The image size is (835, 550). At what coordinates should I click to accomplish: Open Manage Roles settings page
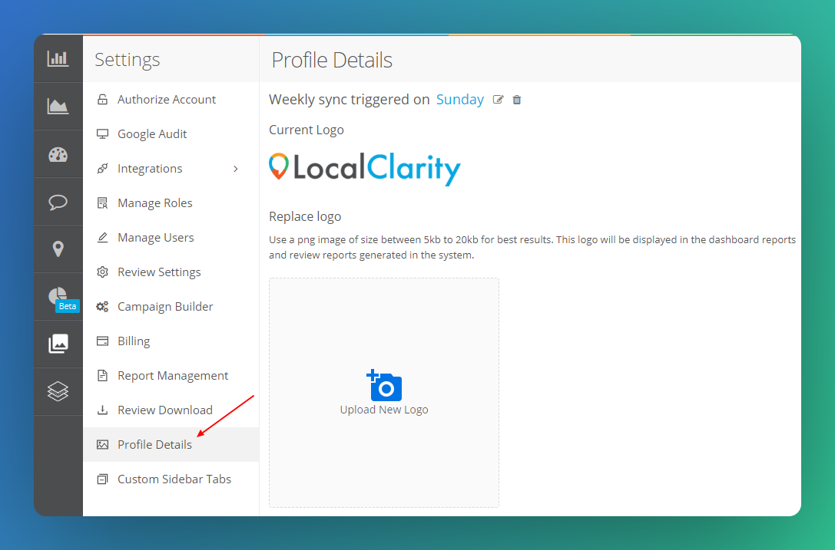click(154, 203)
